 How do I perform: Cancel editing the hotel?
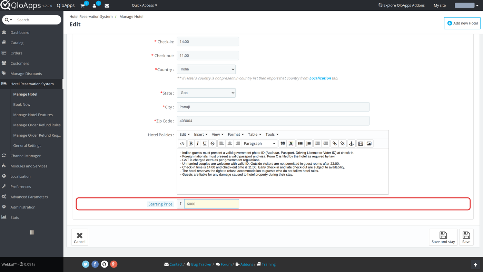coord(80,237)
